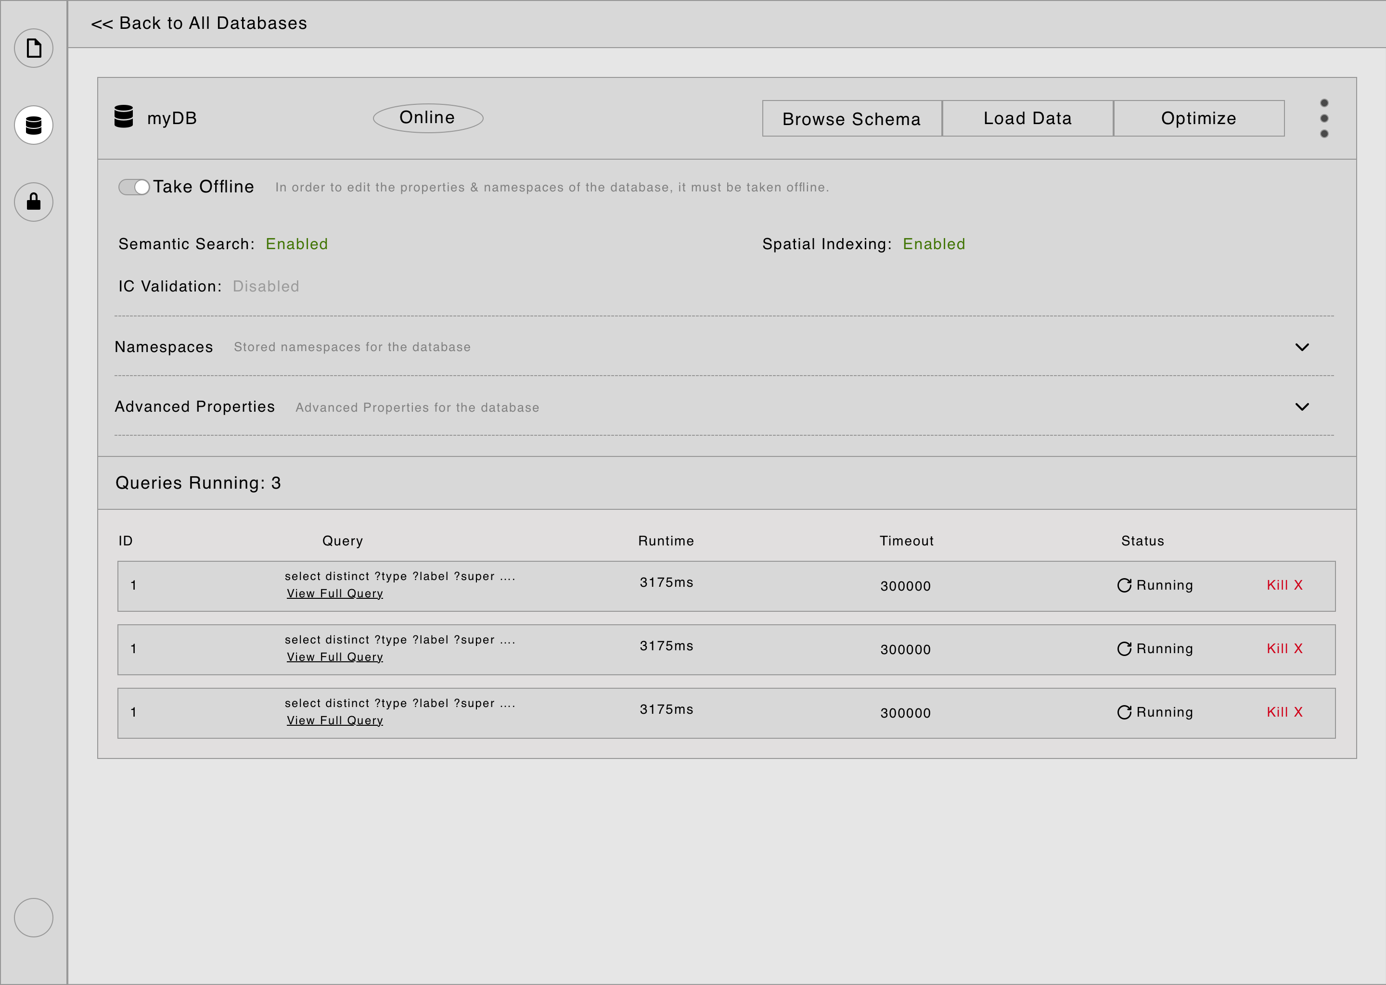This screenshot has height=985, width=1386.
Task: Select the database icon in the left sidebar
Action: coord(33,125)
